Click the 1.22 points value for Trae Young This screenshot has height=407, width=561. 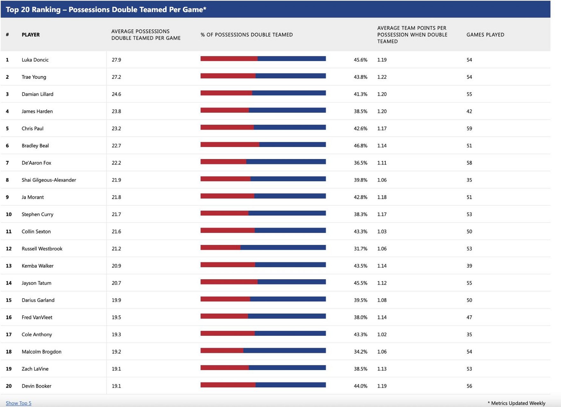382,77
